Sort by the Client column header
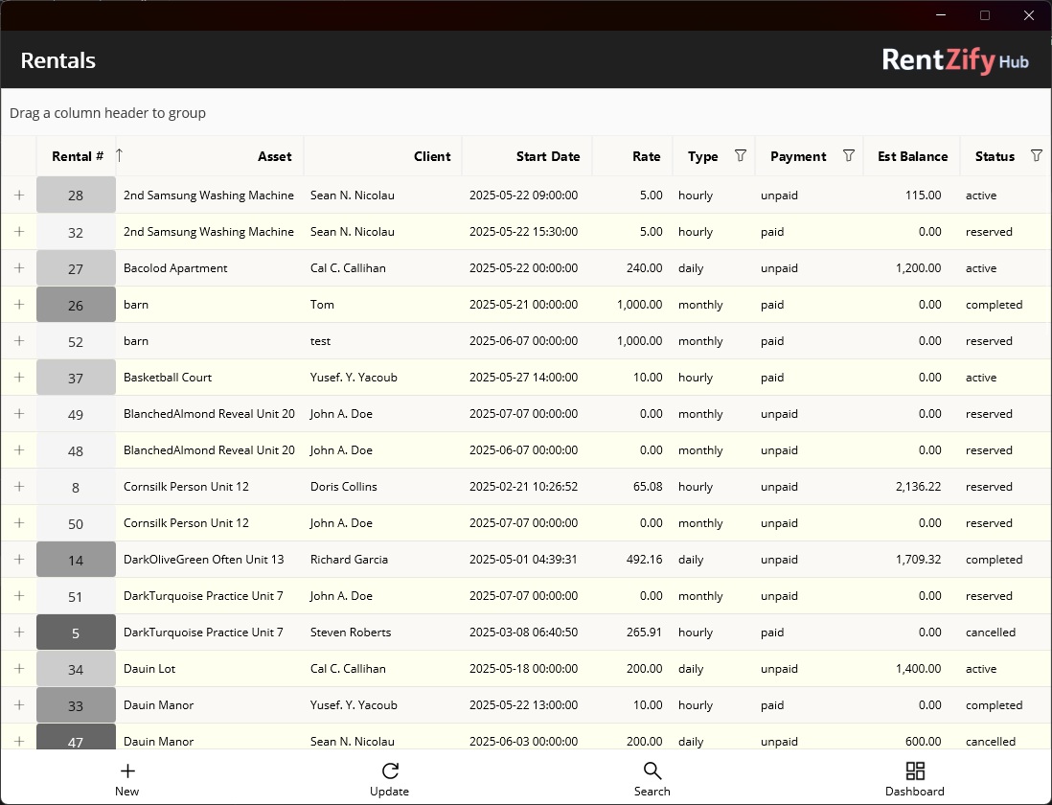Viewport: 1052px width, 805px height. click(x=432, y=156)
